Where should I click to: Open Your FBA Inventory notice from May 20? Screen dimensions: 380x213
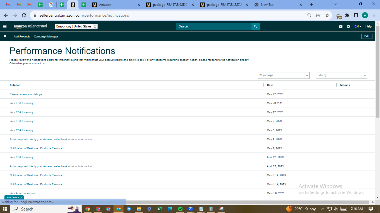21,103
